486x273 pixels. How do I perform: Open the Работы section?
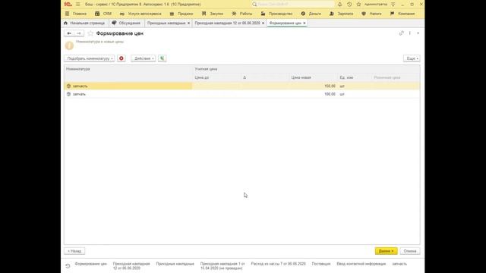pos(242,14)
